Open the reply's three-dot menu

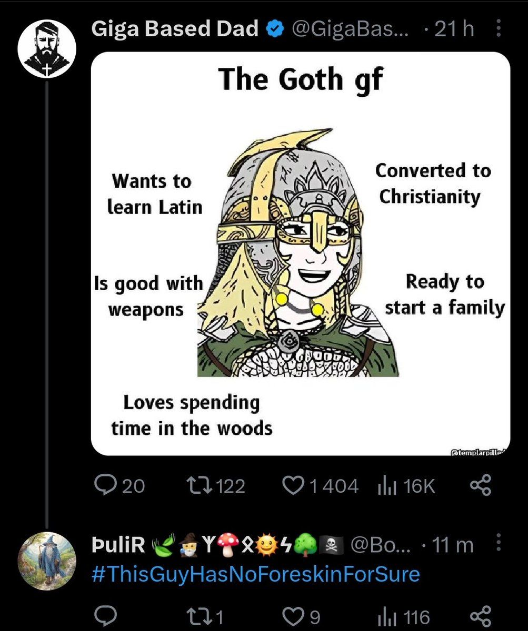[499, 545]
